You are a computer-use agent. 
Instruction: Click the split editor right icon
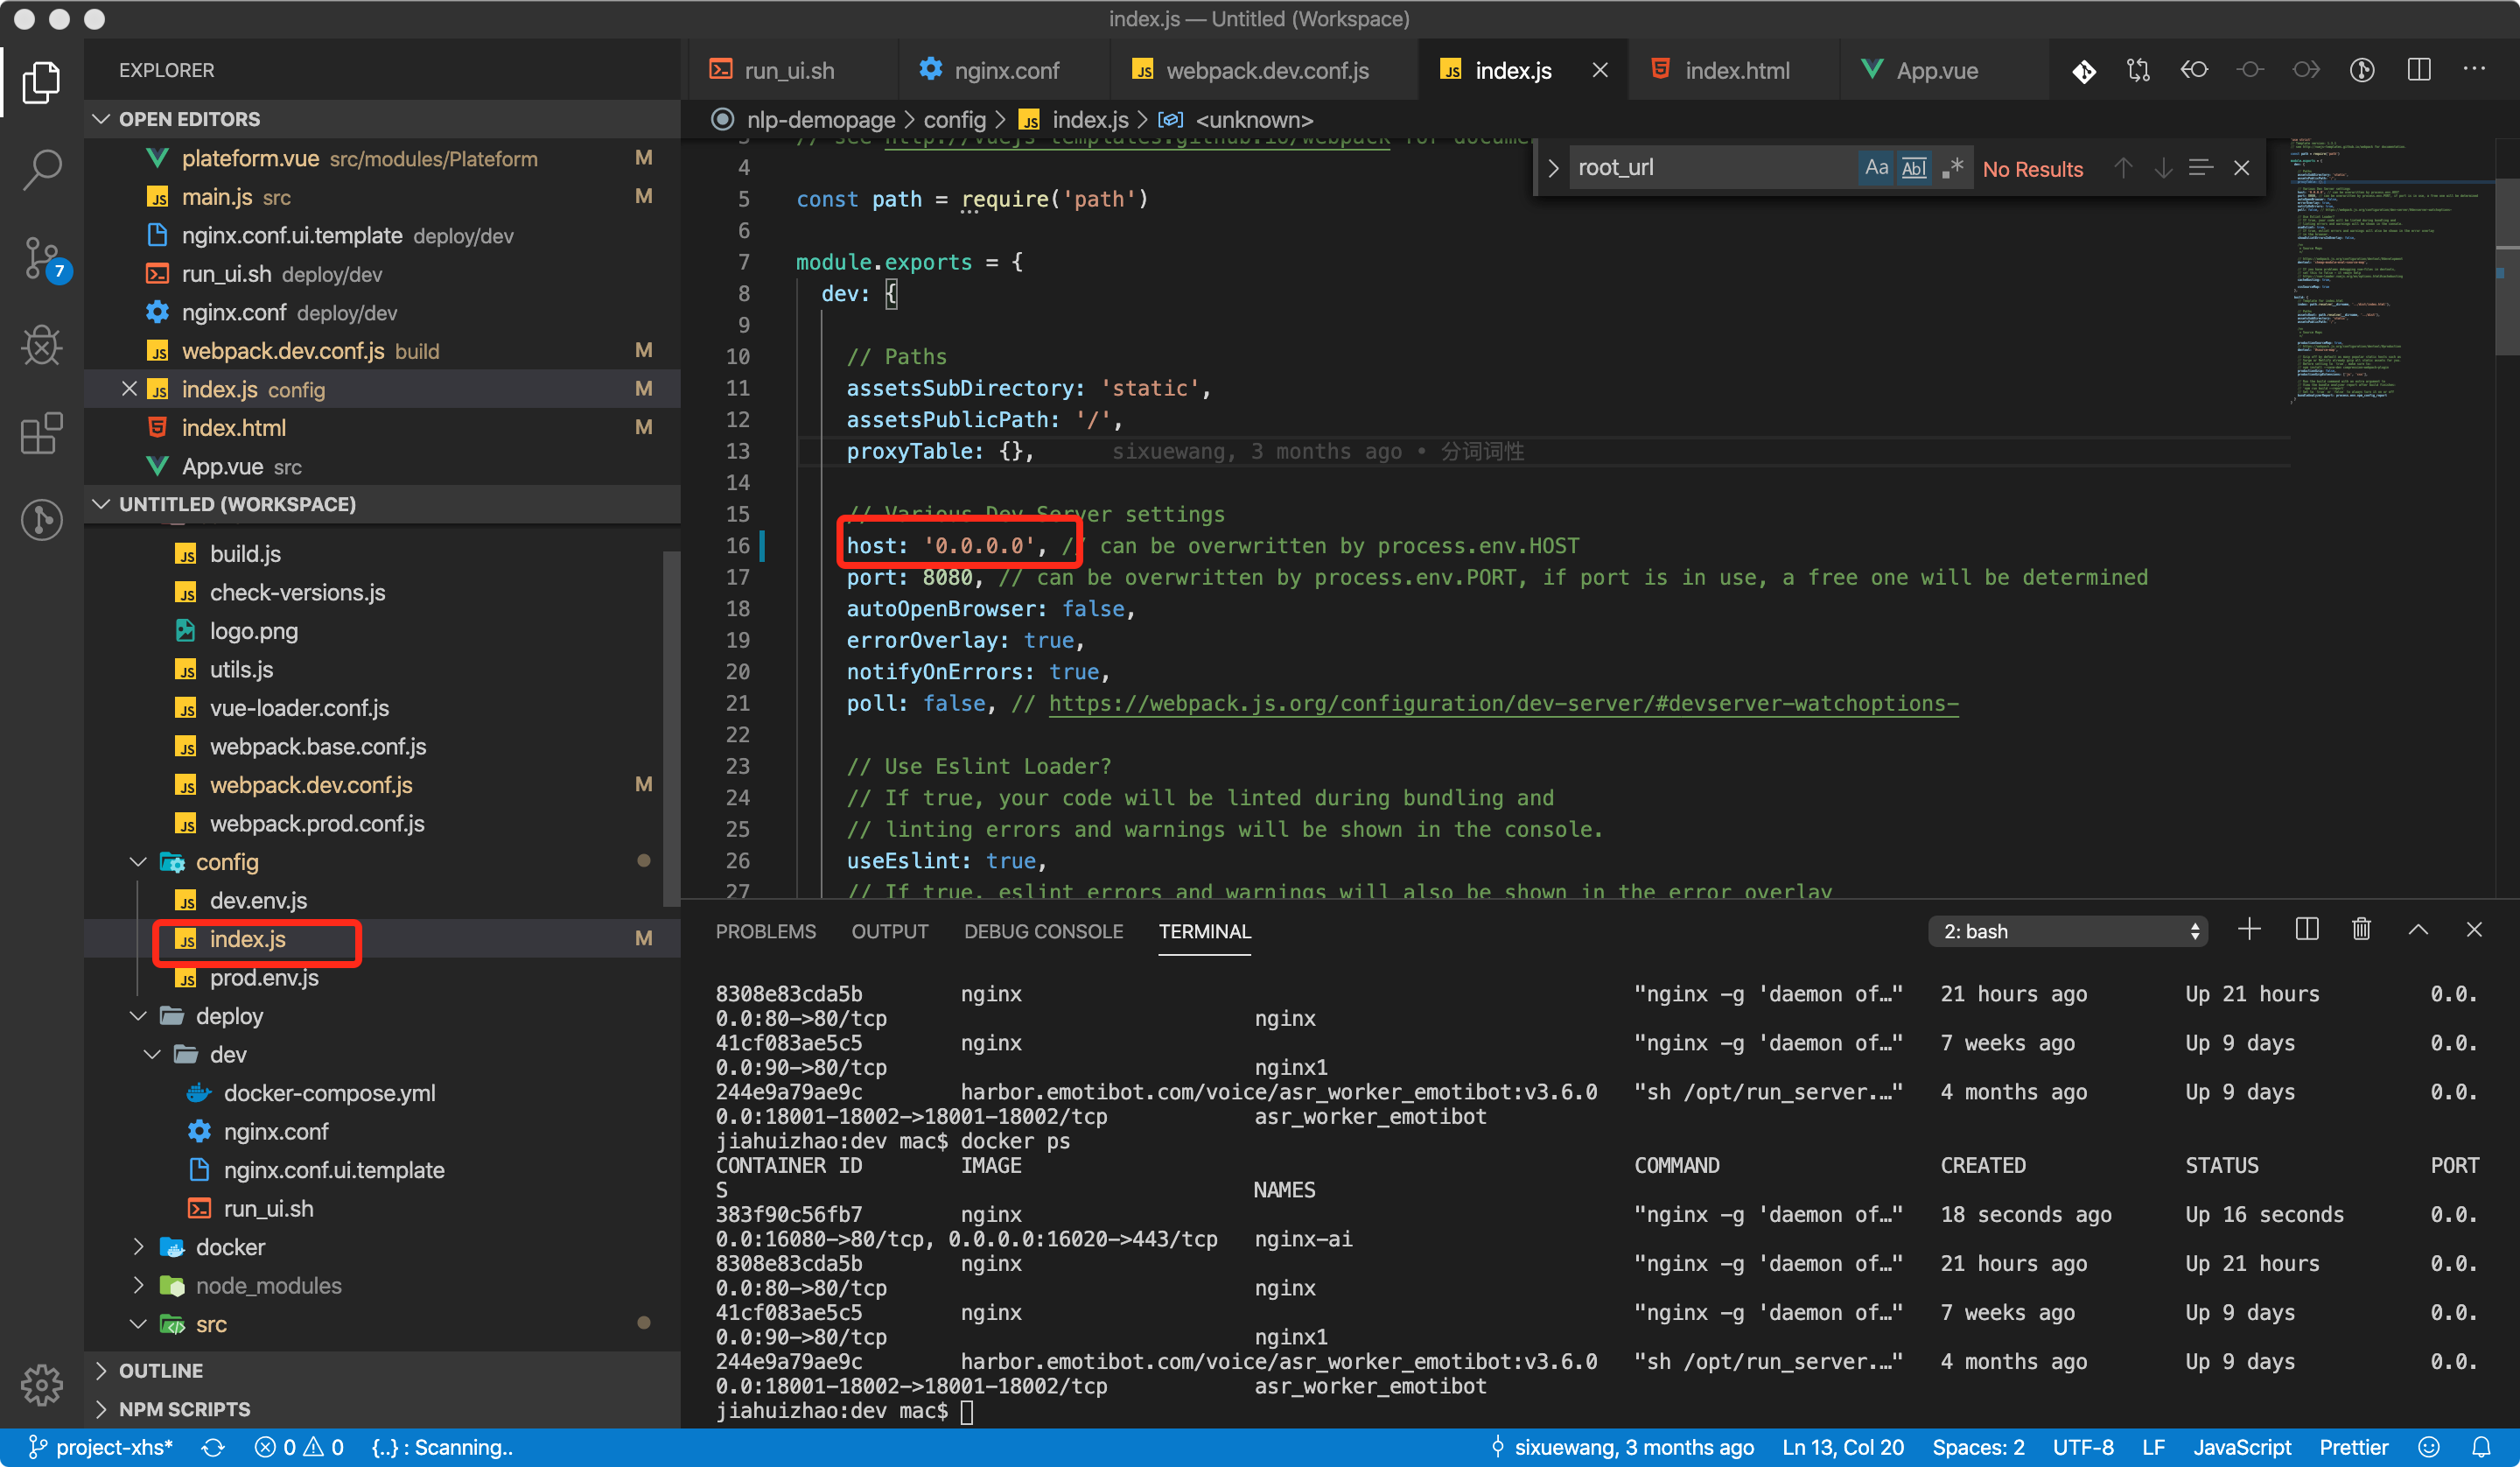point(2418,70)
